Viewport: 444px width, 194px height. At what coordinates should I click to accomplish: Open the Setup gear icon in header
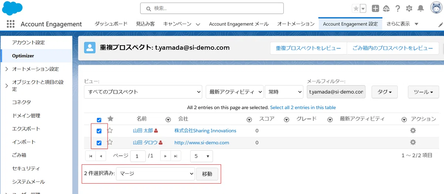pyautogui.click(x=409, y=9)
